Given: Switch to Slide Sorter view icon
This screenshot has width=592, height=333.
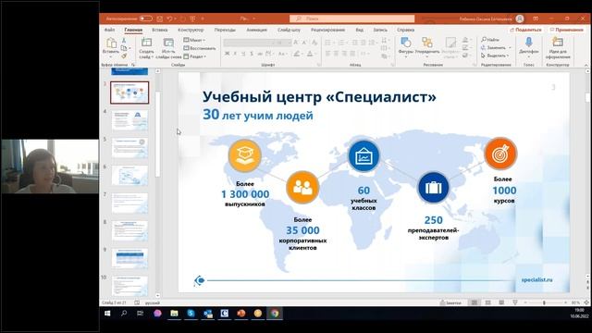Looking at the screenshot, I should click(x=487, y=302).
